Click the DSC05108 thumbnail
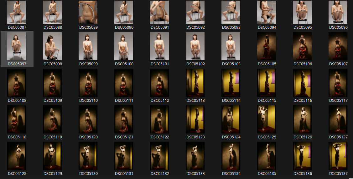353x179 pixels. coord(17,83)
